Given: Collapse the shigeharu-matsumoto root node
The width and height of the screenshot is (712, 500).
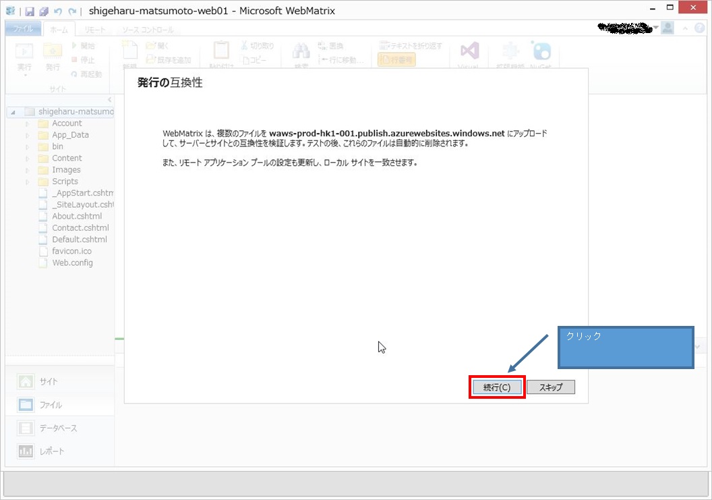Looking at the screenshot, I should pos(13,112).
